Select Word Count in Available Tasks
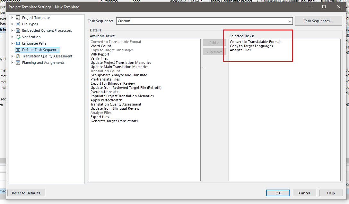The image size is (349, 204). [x=101, y=46]
